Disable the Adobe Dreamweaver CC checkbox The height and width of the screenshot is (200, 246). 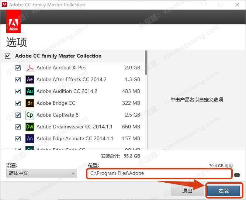[x=18, y=127]
